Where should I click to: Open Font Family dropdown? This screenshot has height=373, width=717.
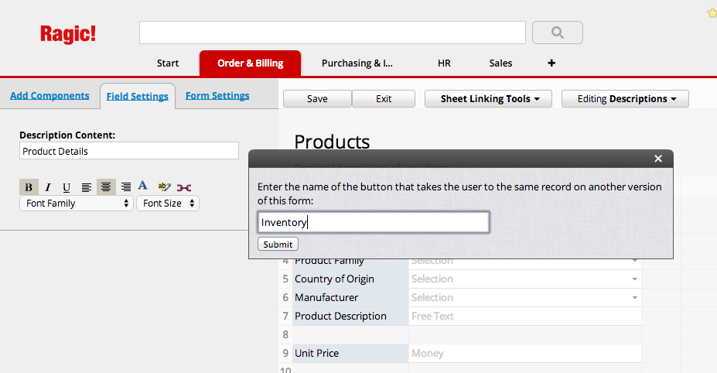click(x=77, y=204)
